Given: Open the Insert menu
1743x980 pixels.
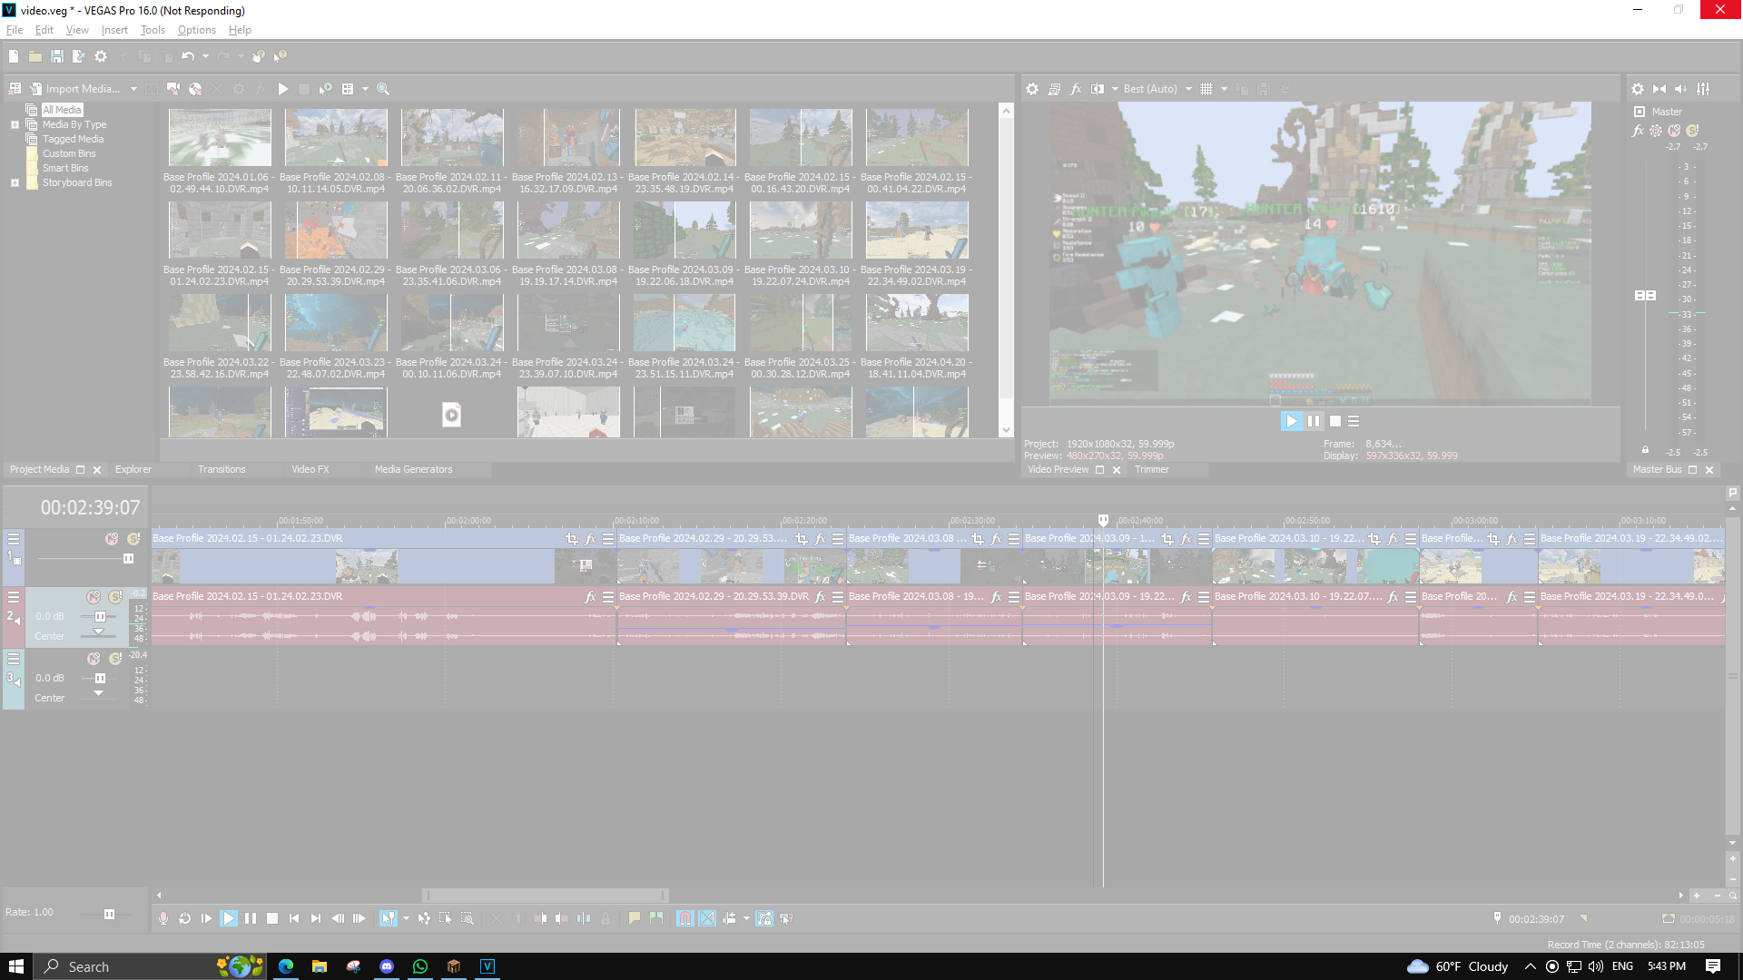Looking at the screenshot, I should [x=114, y=30].
